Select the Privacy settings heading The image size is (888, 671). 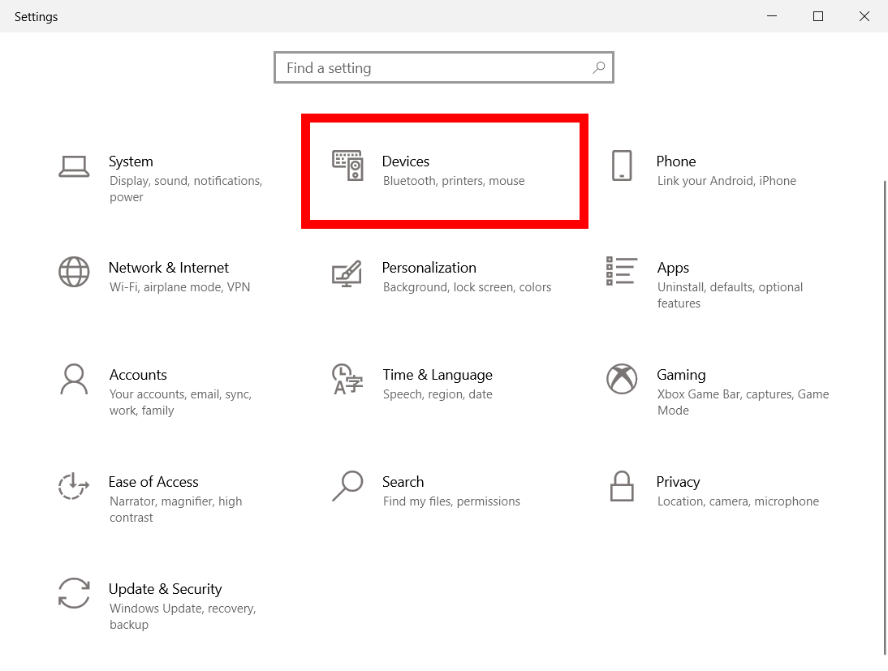(x=678, y=483)
